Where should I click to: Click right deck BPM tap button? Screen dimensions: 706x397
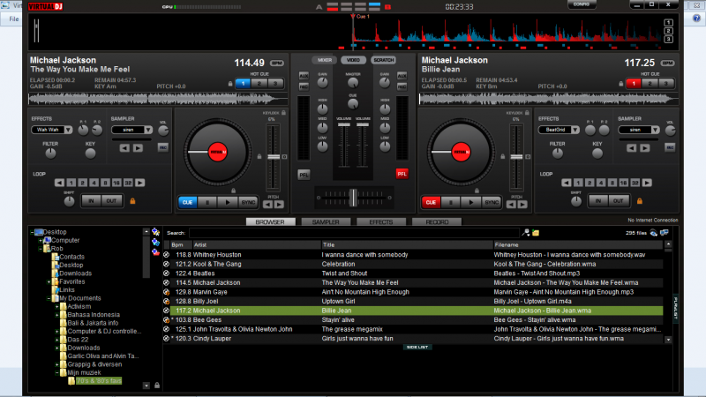pyautogui.click(x=668, y=63)
